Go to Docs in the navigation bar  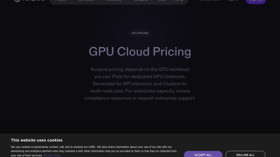pos(162,0)
